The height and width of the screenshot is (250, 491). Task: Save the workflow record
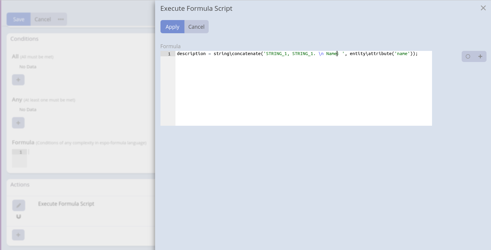pos(19,19)
